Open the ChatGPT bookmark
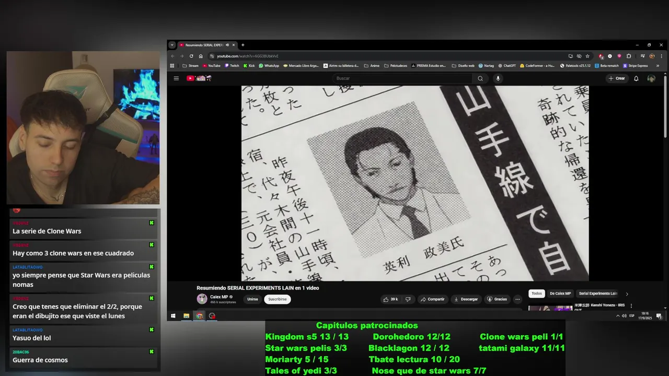Screen dimensions: 669x376 pyautogui.click(x=506, y=66)
